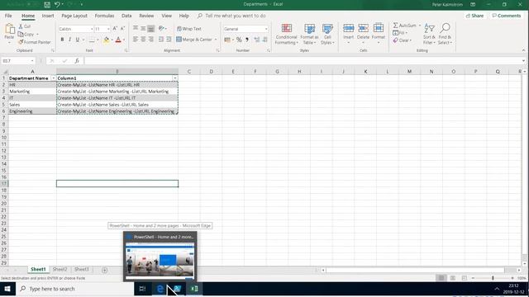The height and width of the screenshot is (297, 529).
Task: Open the font name dropdown
Action: click(92, 29)
